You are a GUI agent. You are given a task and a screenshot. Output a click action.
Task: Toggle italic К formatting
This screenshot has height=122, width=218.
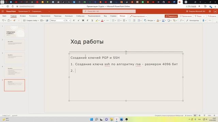(x=88, y=20)
